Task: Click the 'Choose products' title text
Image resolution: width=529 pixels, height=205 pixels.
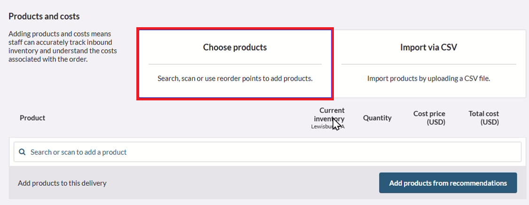Action: click(235, 47)
